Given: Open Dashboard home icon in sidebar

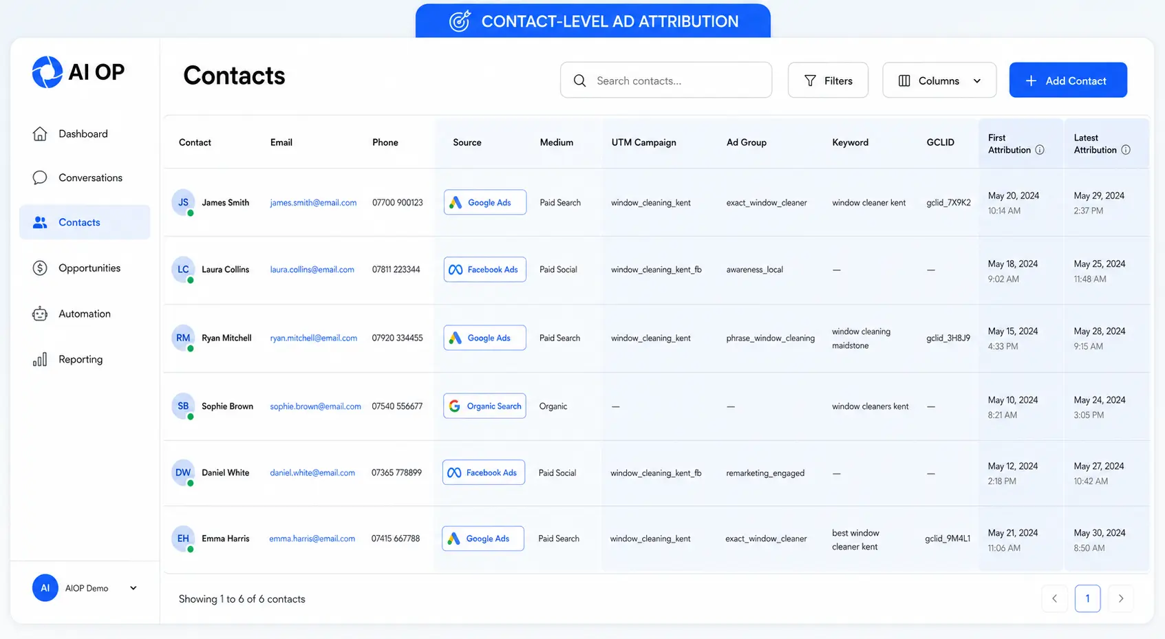Looking at the screenshot, I should [40, 133].
